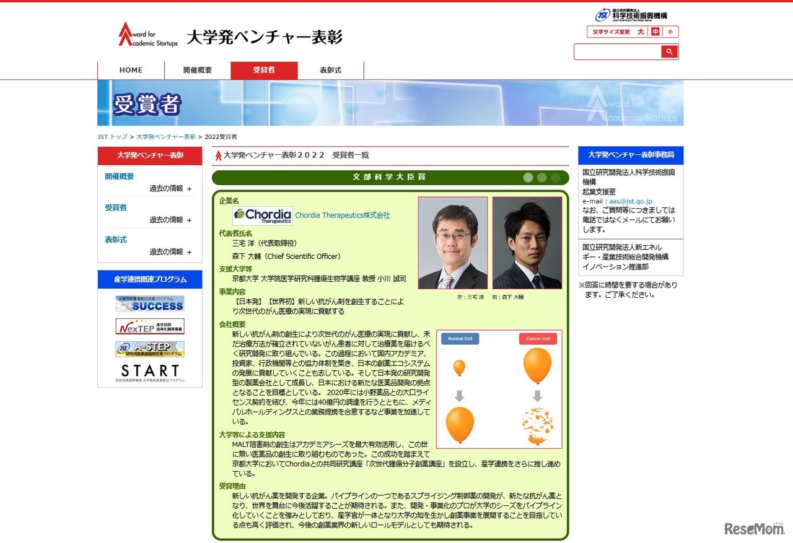
Task: Follow the JST トップ breadcrumb link
Action: pos(112,137)
